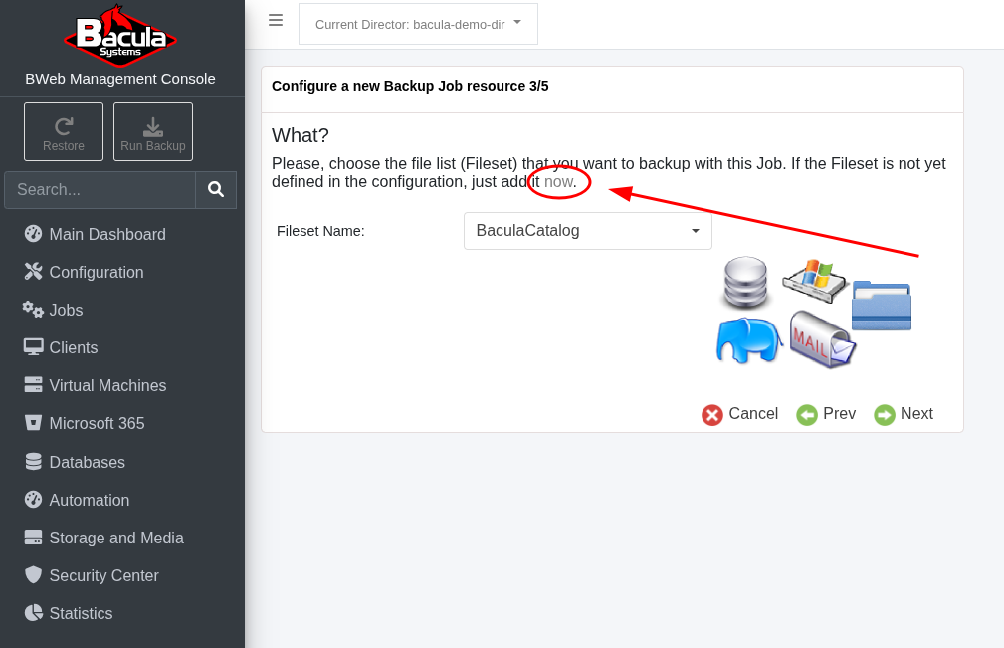Click the green Prev arrow icon
The width and height of the screenshot is (1004, 648).
pos(807,414)
